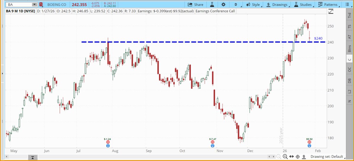
Task: Open the TS side tab
Action: (350, 26)
